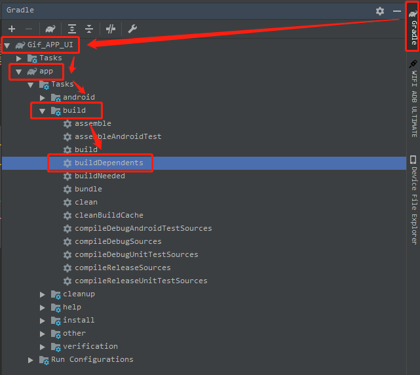Collapse the app module node
420x375 pixels.
(19, 72)
